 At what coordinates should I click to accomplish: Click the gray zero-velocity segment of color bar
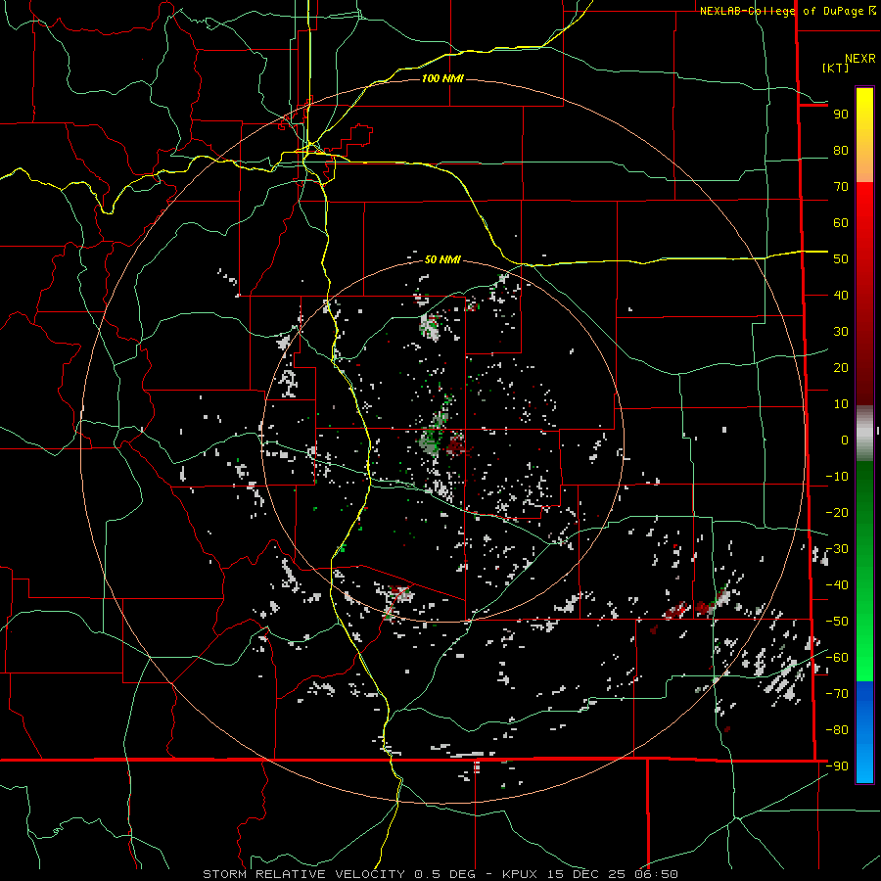[x=864, y=434]
